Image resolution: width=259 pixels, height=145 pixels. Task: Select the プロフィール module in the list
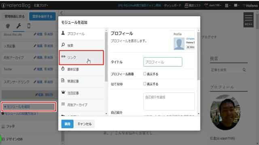(x=82, y=34)
